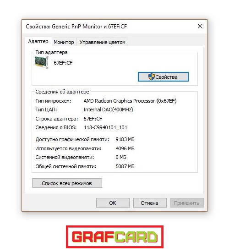The width and height of the screenshot is (229, 252).
Task: Click the UAC shield icon on Свойства
Action: [x=152, y=77]
